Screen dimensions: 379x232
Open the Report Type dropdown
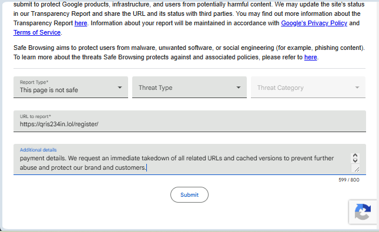click(71, 88)
